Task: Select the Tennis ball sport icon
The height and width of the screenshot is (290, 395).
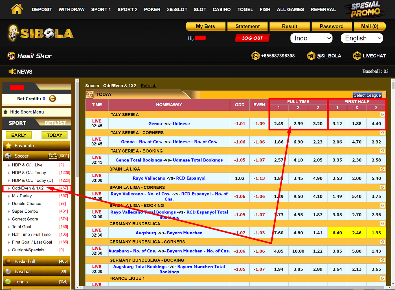Action: click(8, 282)
